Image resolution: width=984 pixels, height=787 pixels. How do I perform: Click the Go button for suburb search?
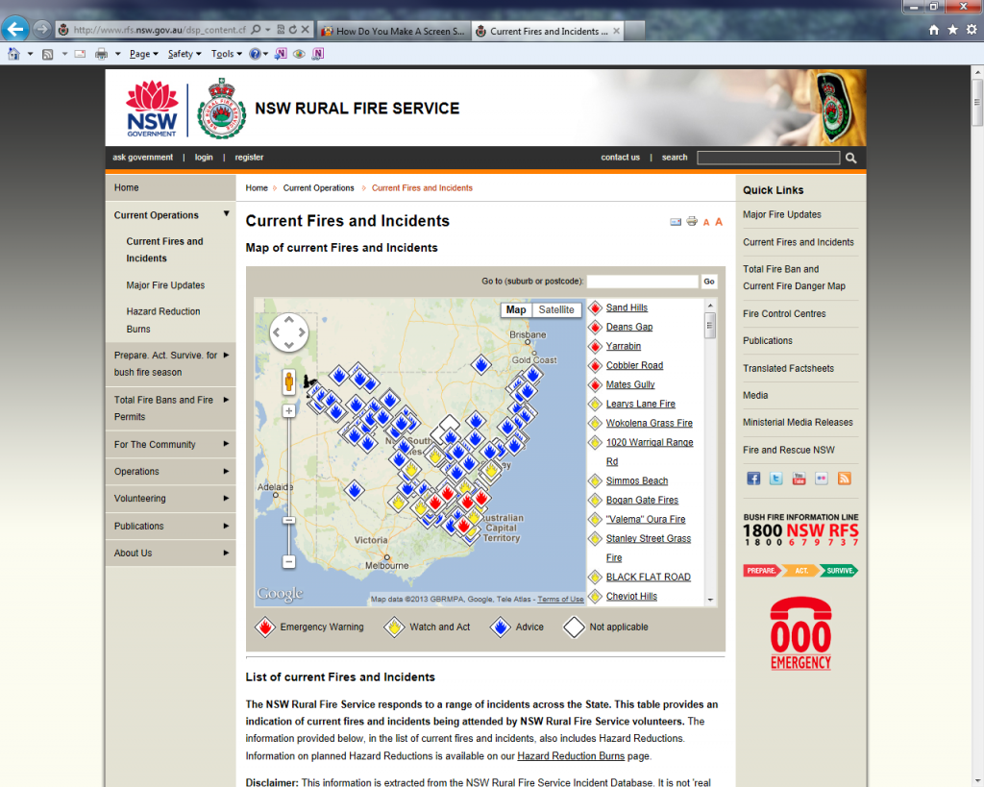(x=709, y=282)
